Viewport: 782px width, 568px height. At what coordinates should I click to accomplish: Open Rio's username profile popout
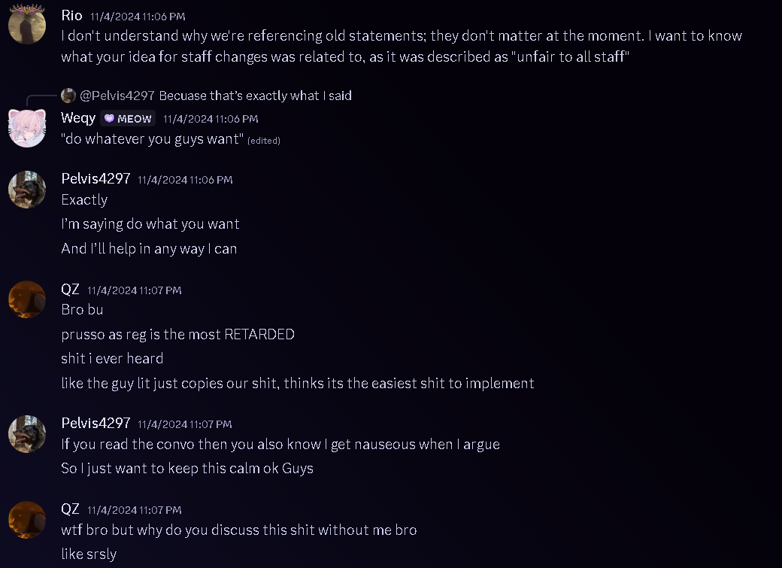71,16
